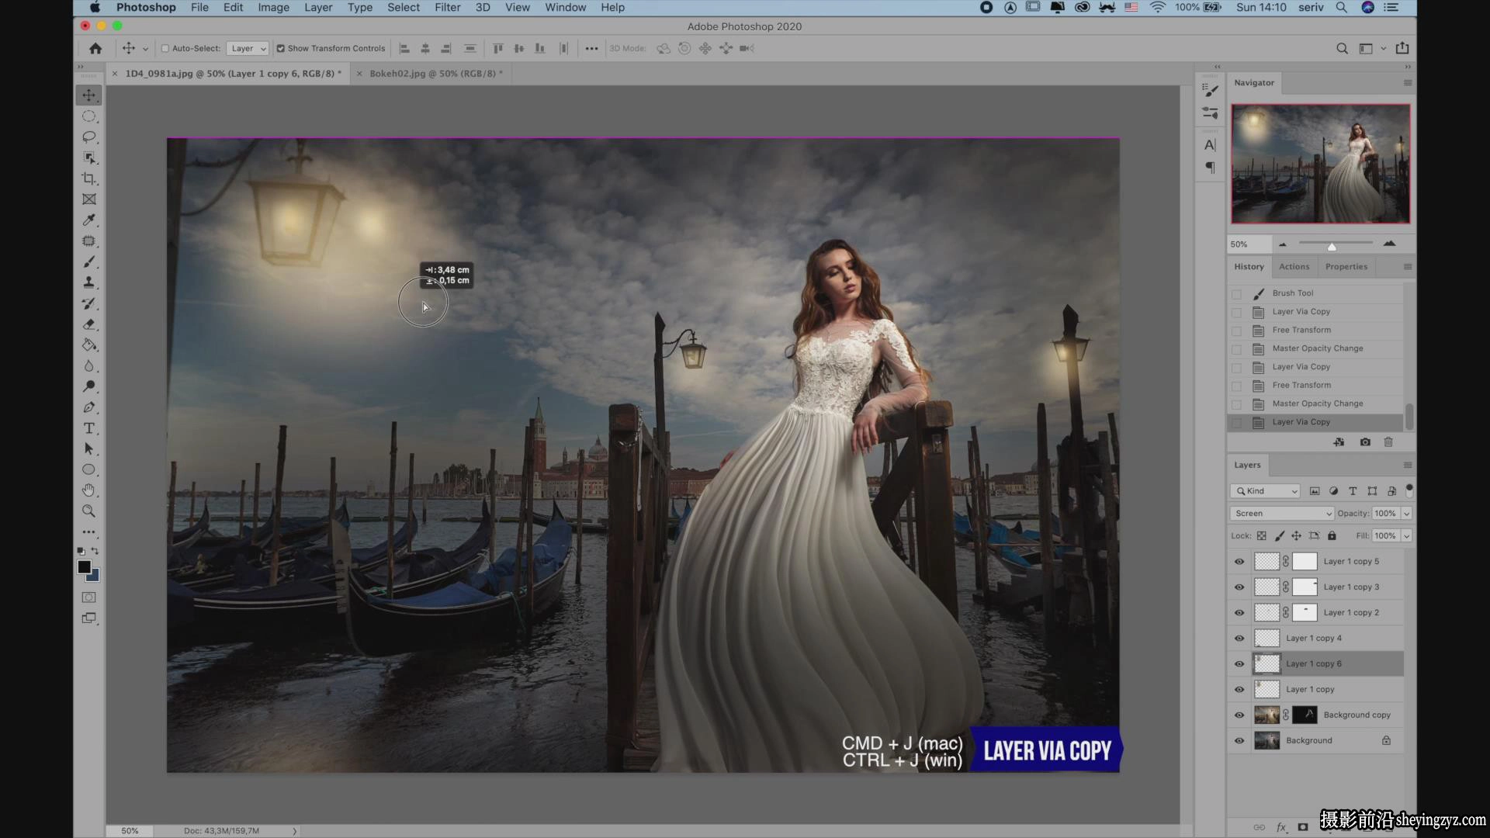Image resolution: width=1490 pixels, height=838 pixels.
Task: Open the Opacity dropdown arrow
Action: (x=1406, y=514)
